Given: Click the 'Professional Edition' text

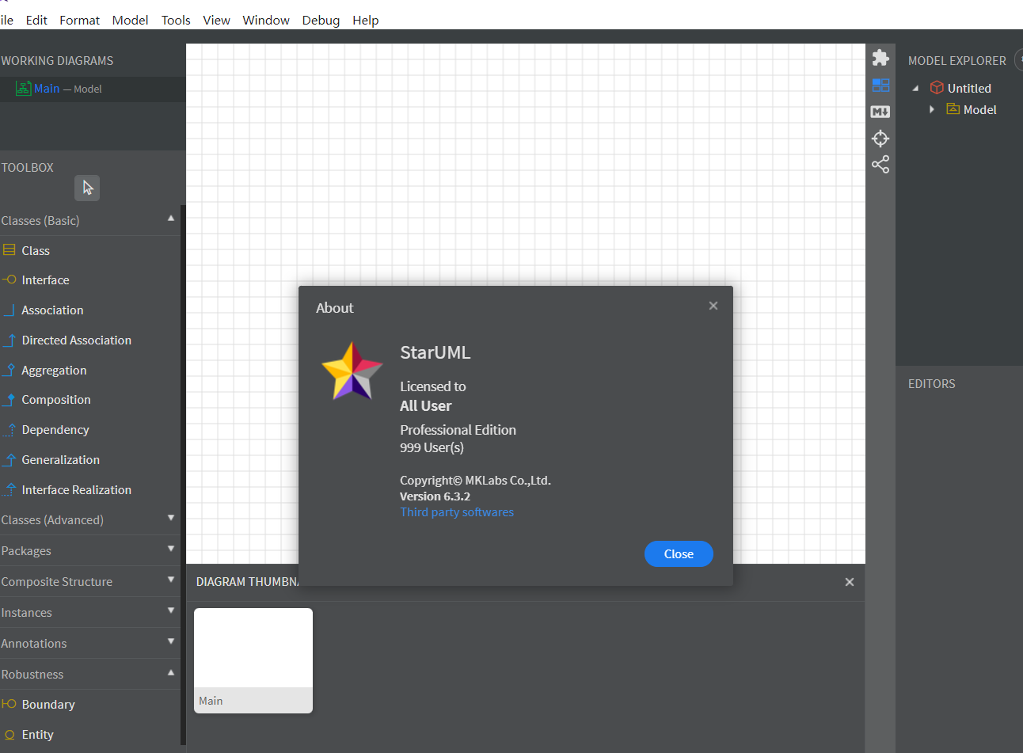Looking at the screenshot, I should tap(458, 430).
